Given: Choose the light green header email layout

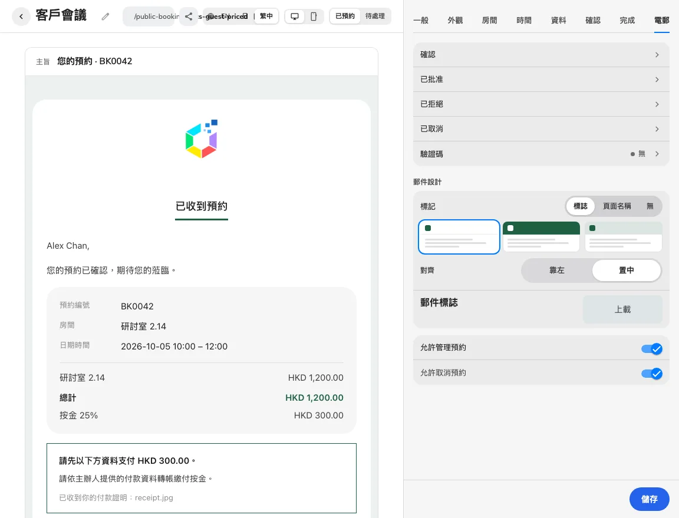Looking at the screenshot, I should [623, 236].
